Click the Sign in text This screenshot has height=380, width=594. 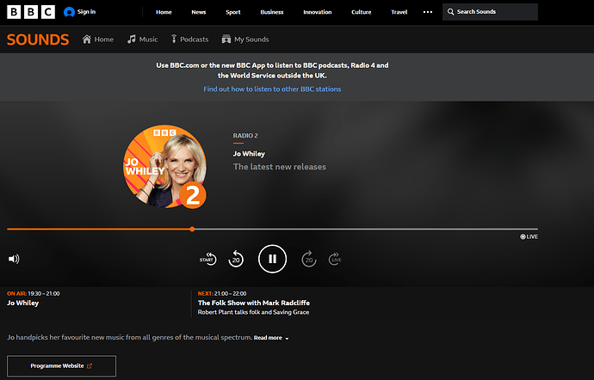pyautogui.click(x=86, y=12)
